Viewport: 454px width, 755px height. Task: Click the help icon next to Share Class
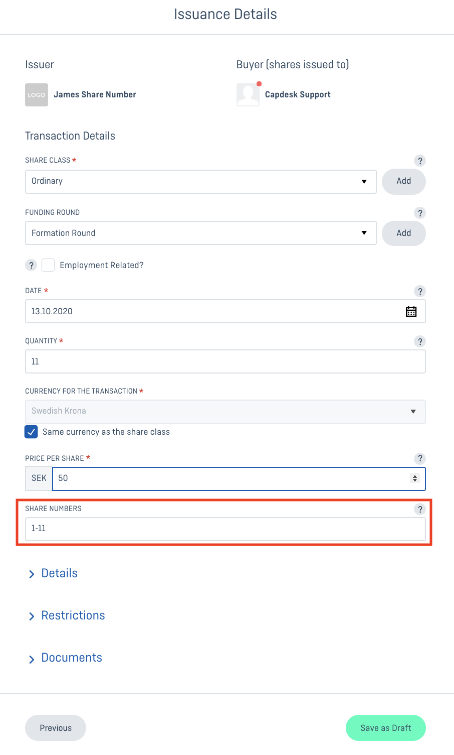coord(420,161)
